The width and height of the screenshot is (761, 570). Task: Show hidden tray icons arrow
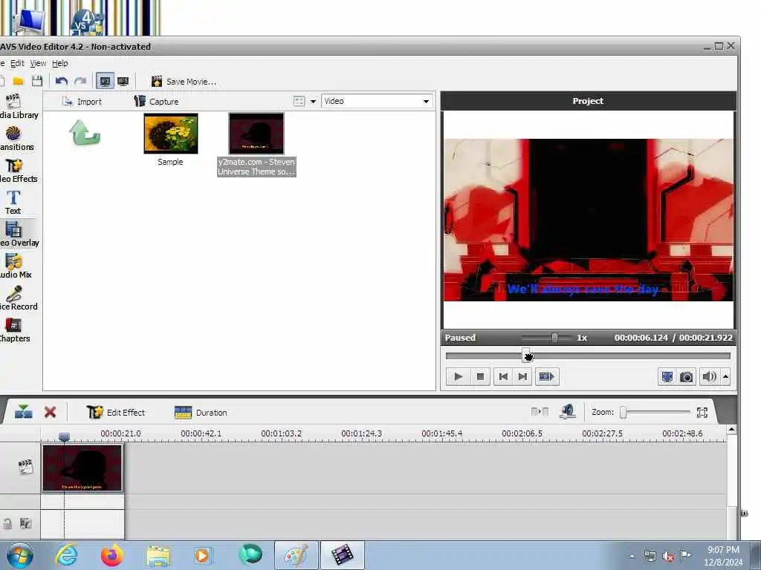point(632,557)
